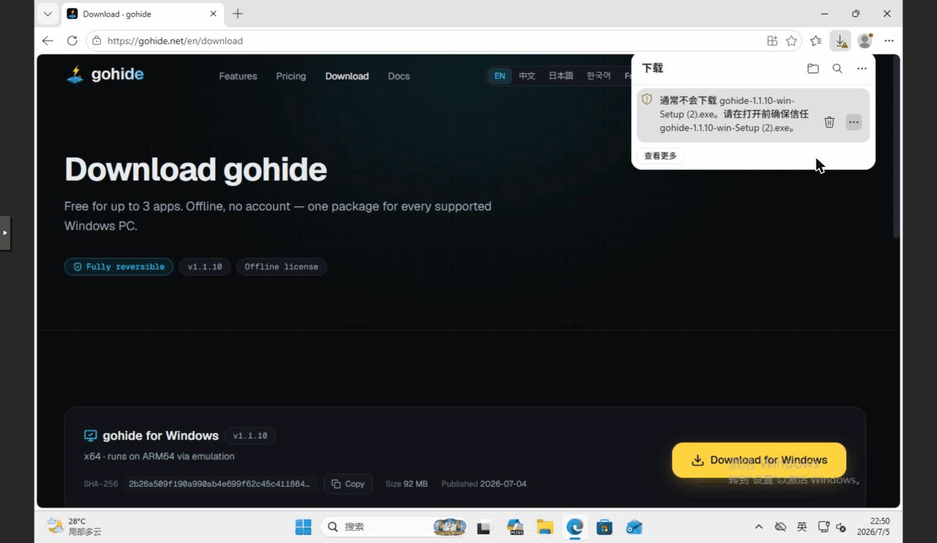Click the muted volume tray icon

[x=841, y=527]
